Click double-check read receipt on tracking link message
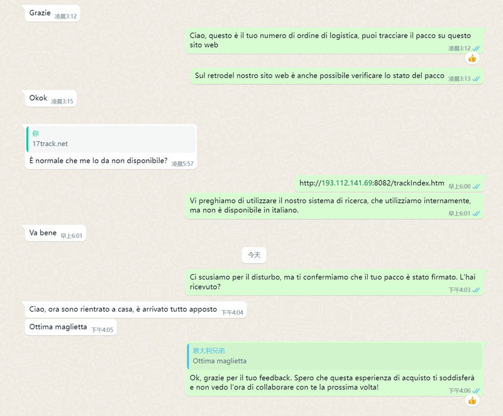The width and height of the screenshot is (503, 416). (x=477, y=186)
